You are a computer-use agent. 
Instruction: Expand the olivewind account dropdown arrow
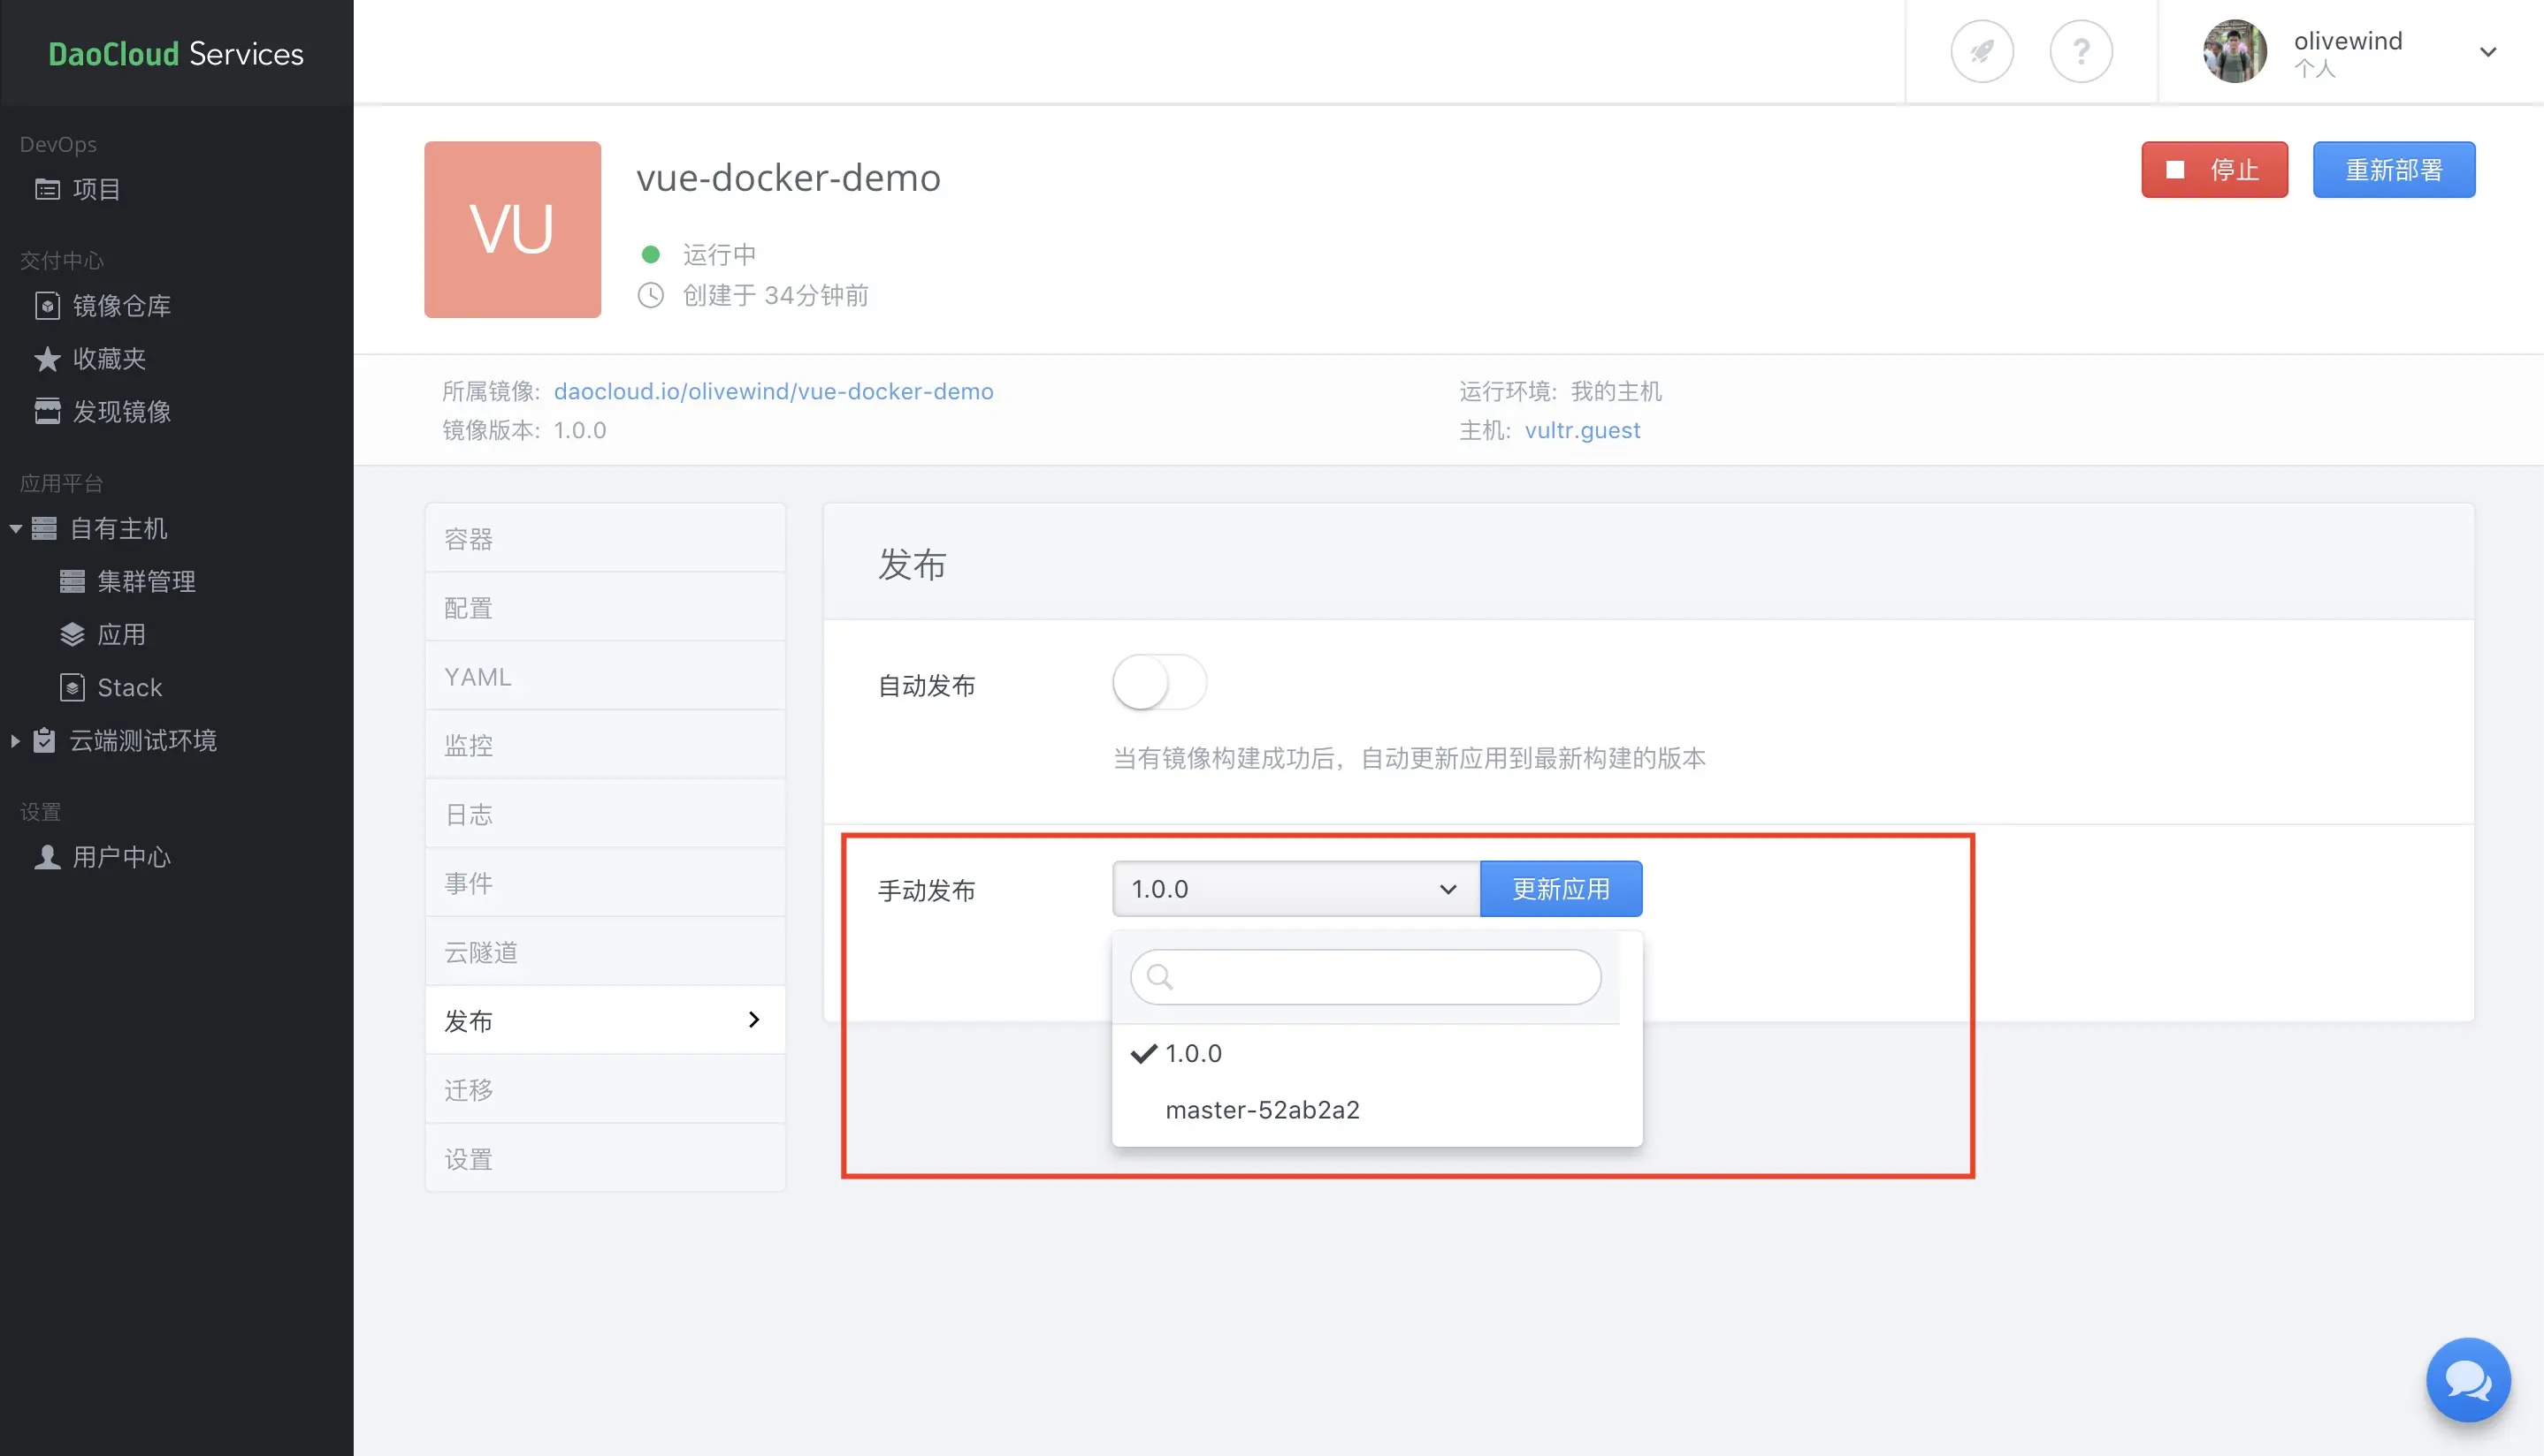tap(2488, 52)
